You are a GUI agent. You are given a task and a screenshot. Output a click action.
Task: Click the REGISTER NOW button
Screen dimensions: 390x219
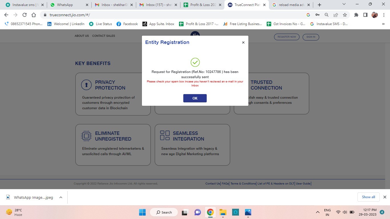tap(287, 37)
